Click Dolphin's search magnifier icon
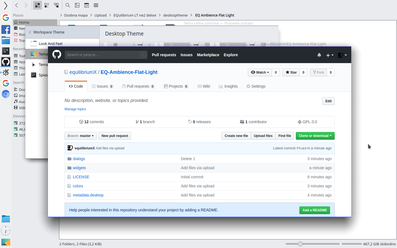 [68, 5]
